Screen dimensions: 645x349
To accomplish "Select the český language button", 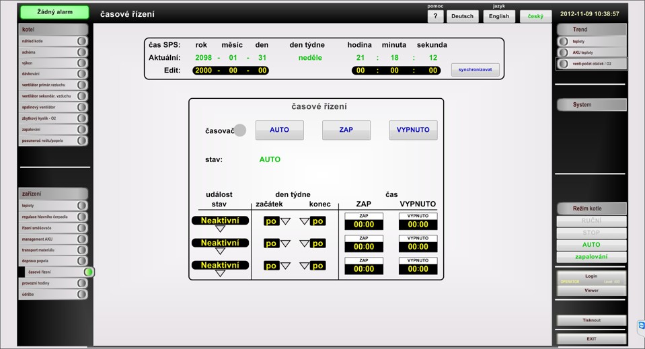I will point(535,16).
